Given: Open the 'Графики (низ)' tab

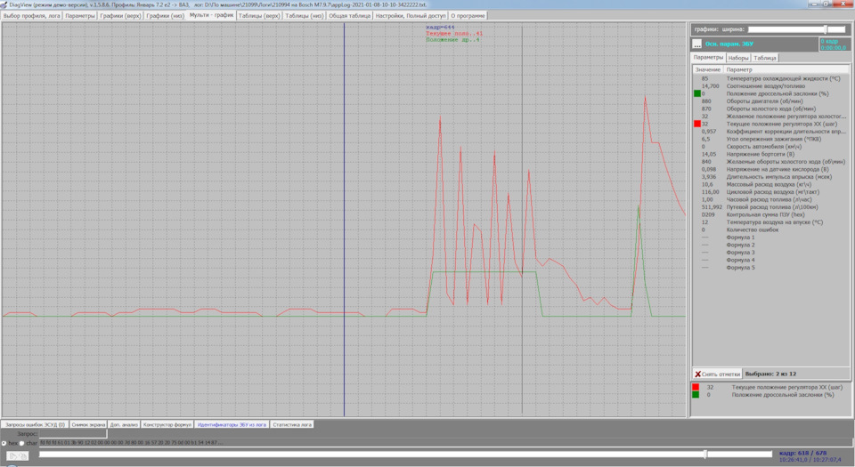Looking at the screenshot, I should 166,16.
